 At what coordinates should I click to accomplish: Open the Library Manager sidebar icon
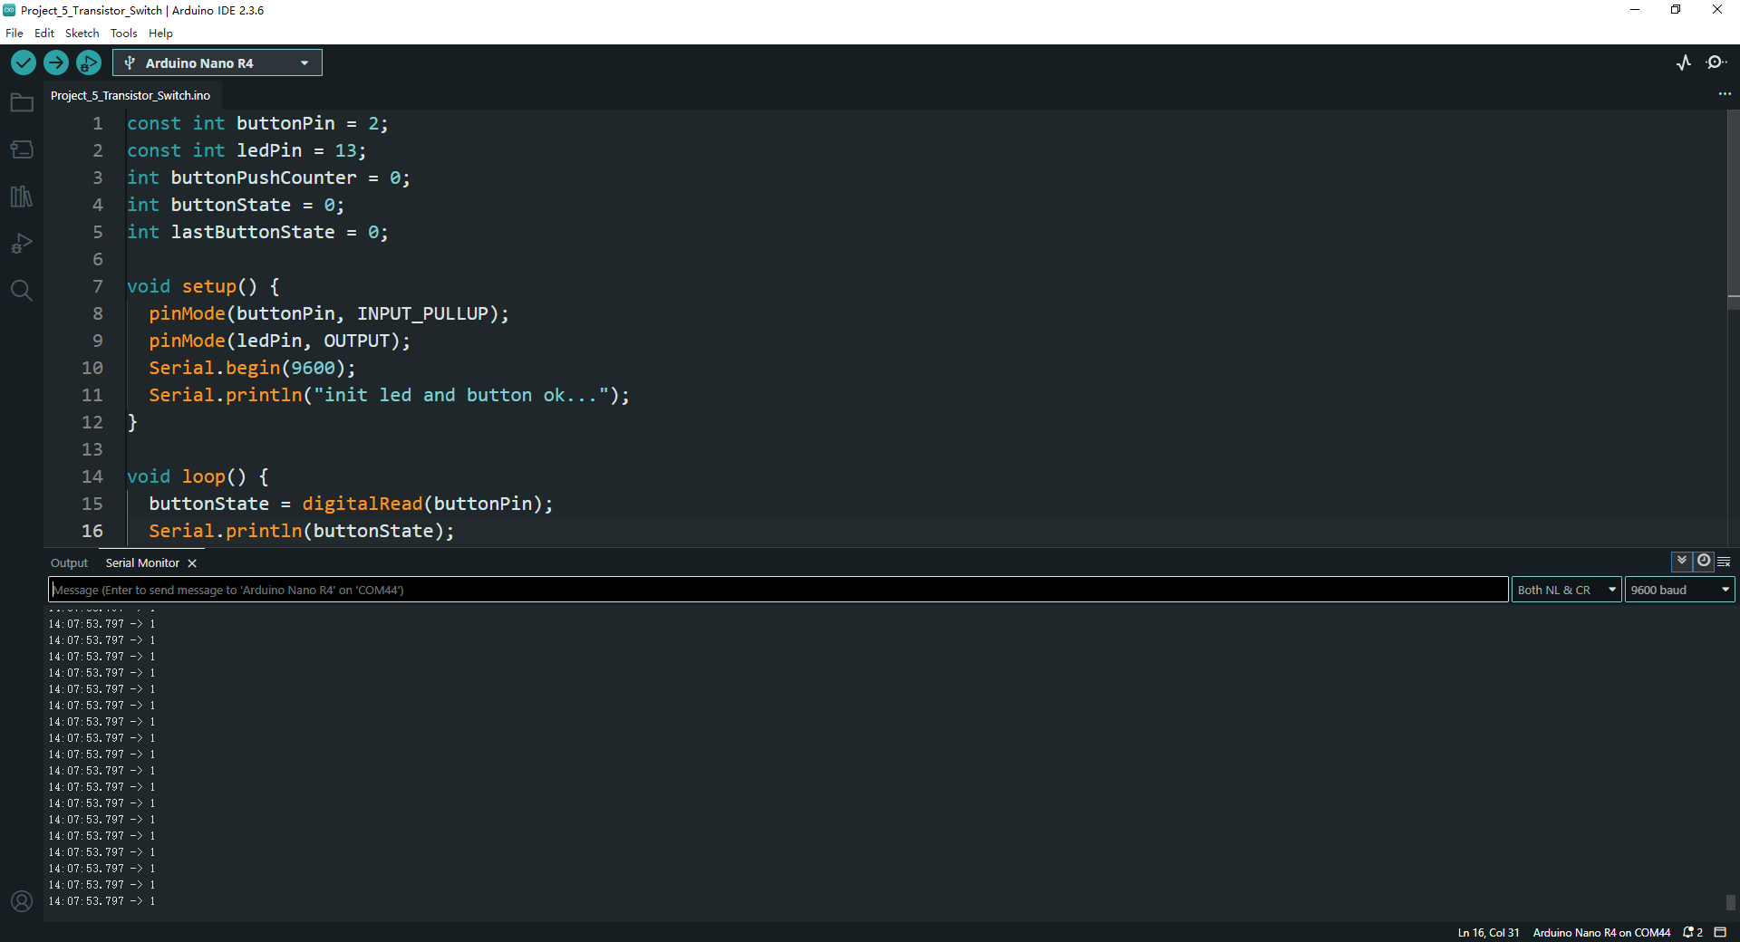tap(22, 197)
